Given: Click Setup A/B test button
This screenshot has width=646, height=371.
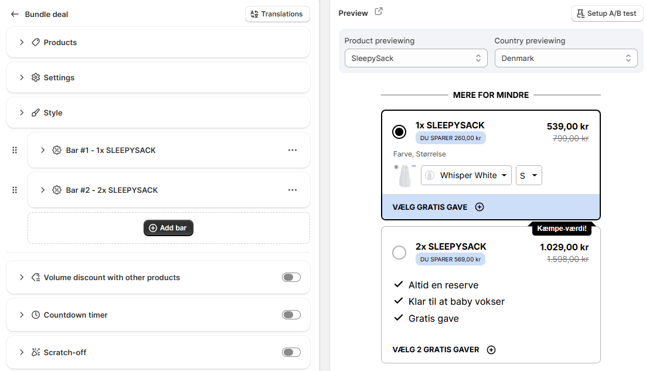Looking at the screenshot, I should pyautogui.click(x=607, y=13).
